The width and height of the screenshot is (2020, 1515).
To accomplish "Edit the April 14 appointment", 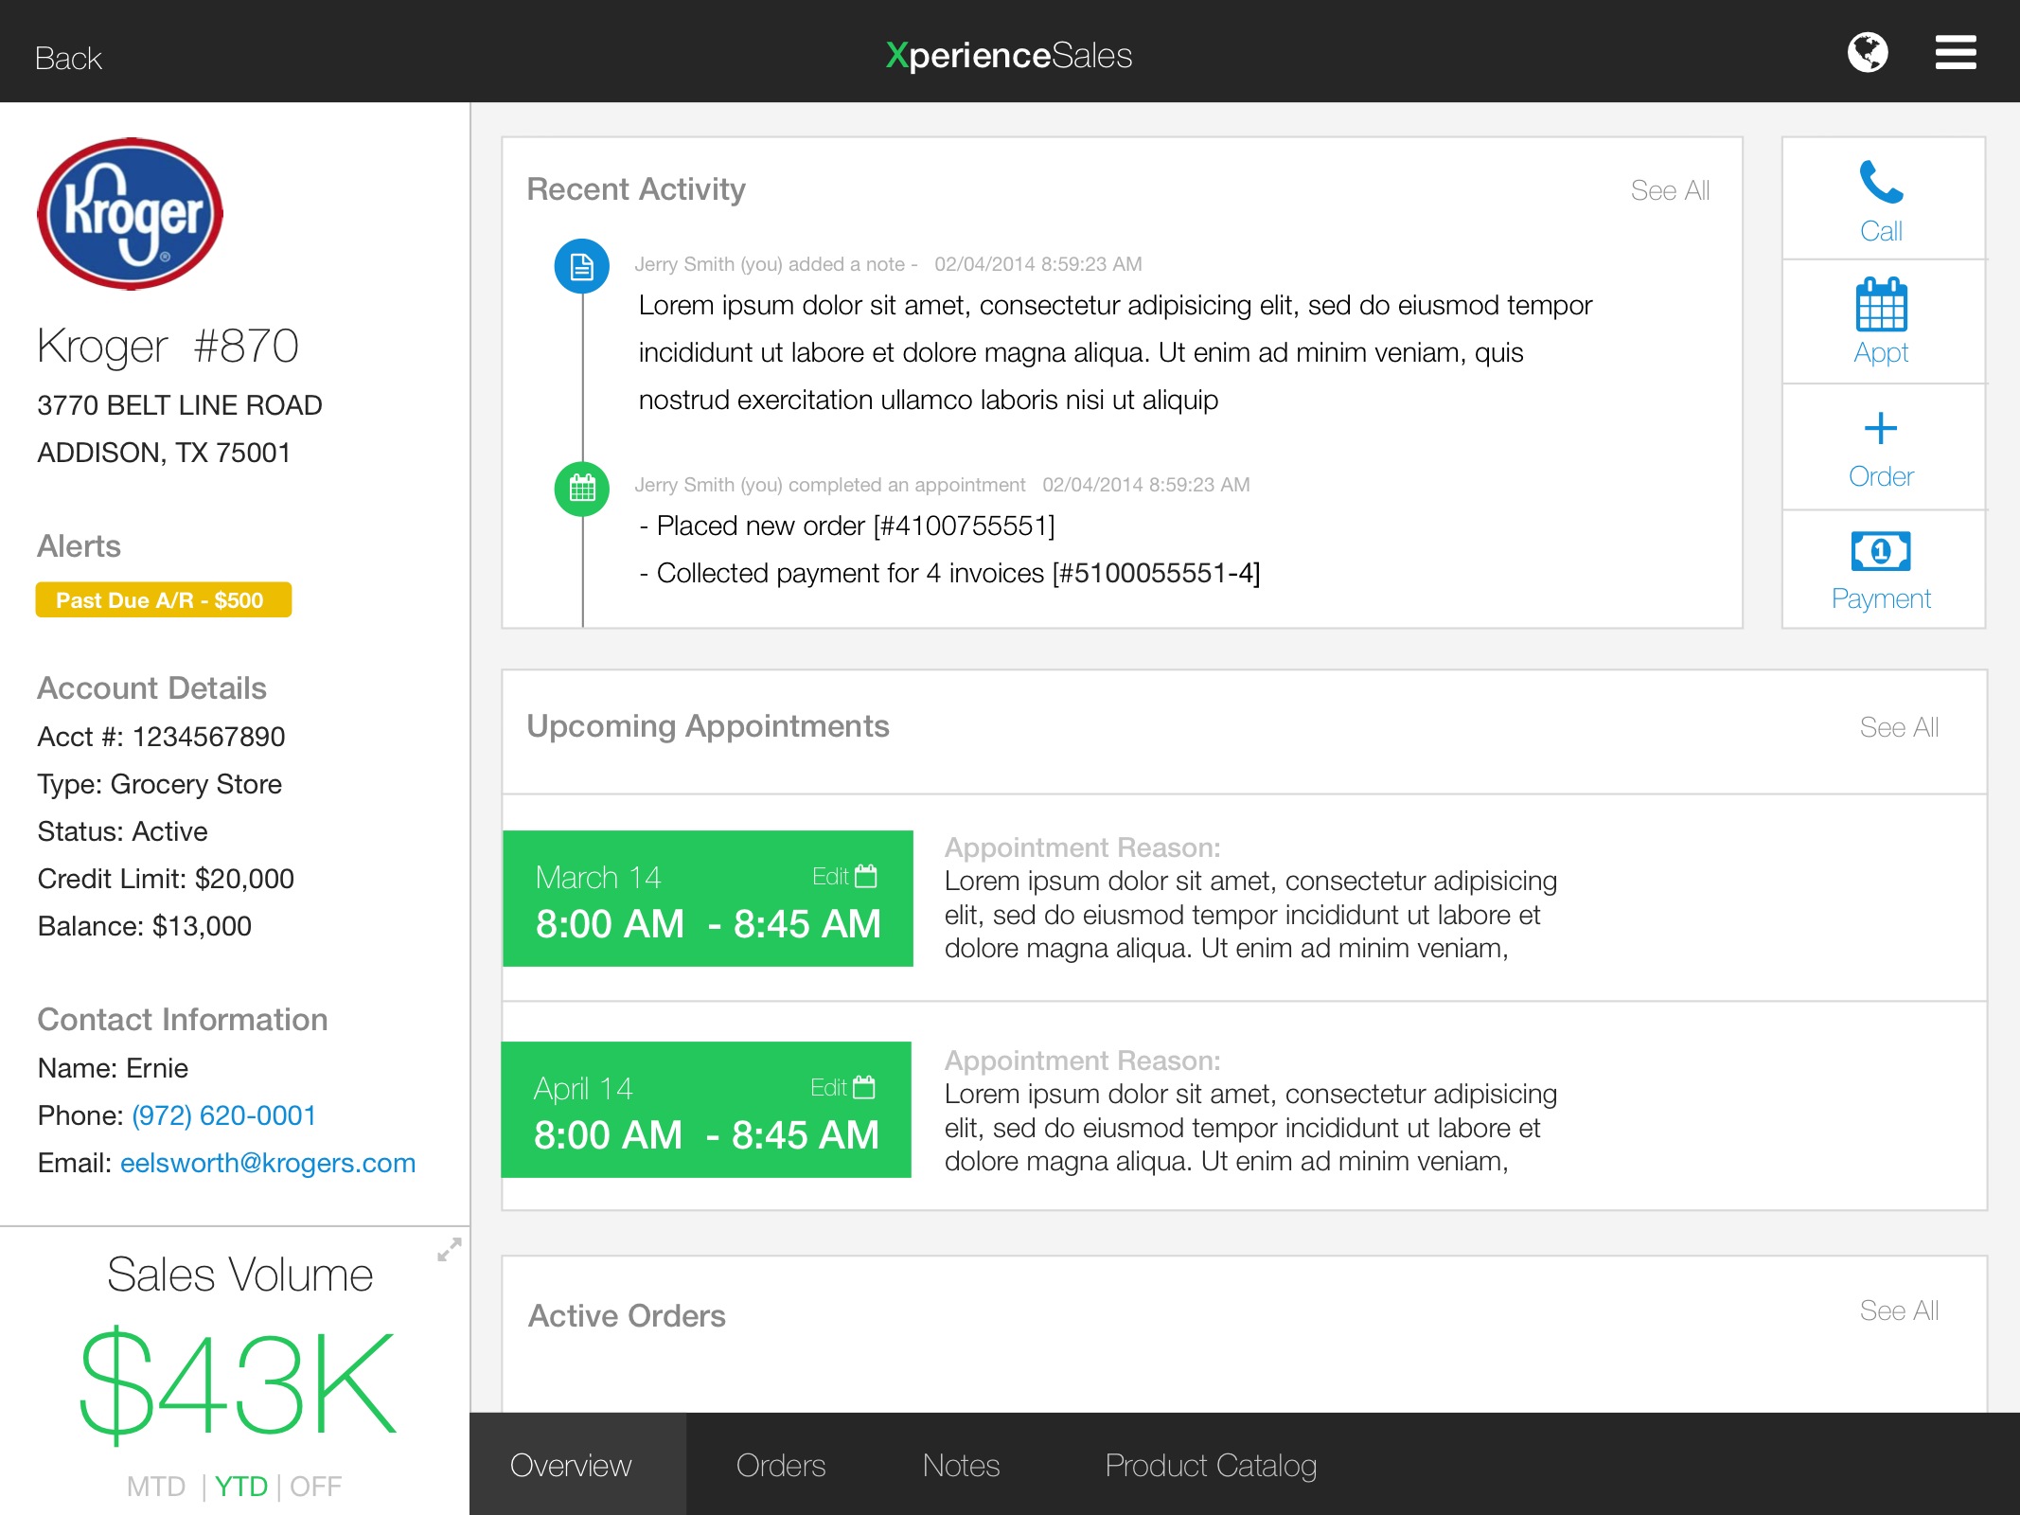I will point(842,1088).
